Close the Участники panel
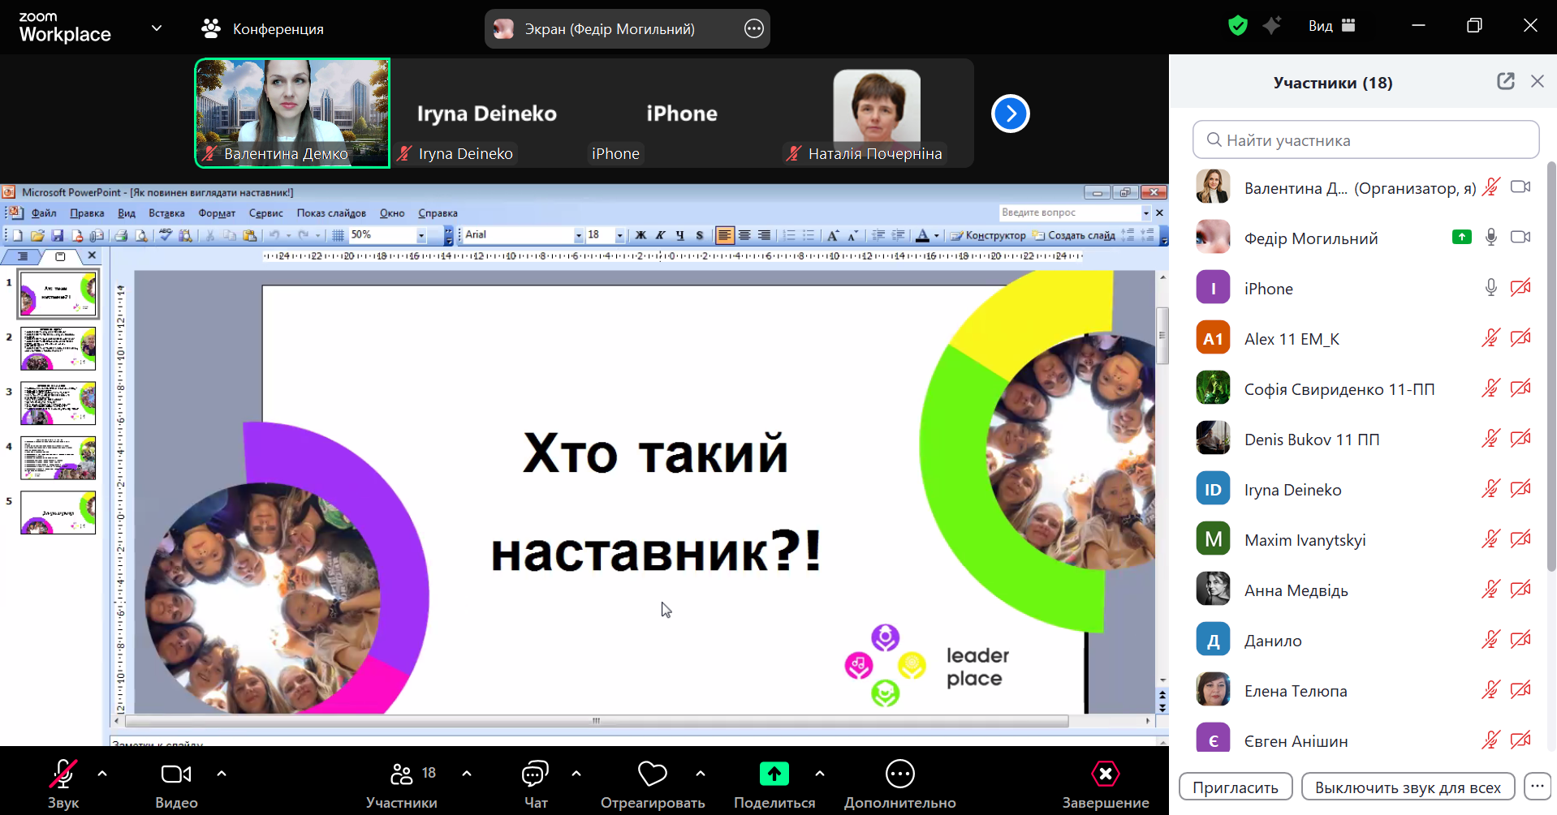1557x815 pixels. 1538,81
